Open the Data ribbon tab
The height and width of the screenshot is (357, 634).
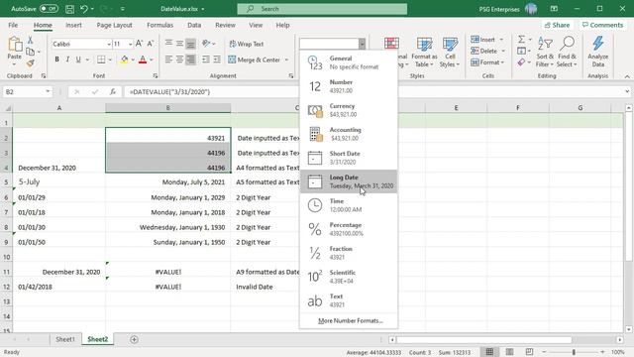tap(194, 25)
